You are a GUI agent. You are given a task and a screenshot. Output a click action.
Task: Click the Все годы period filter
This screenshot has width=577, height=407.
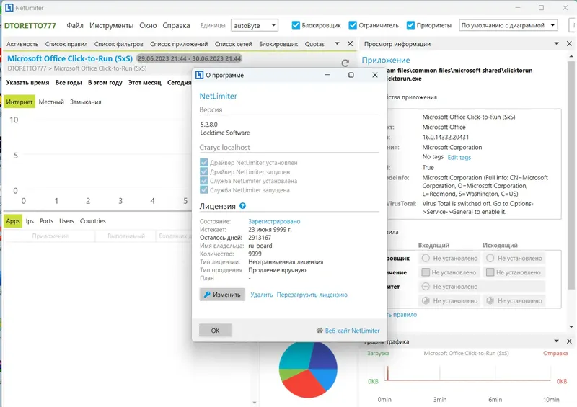pyautogui.click(x=69, y=82)
